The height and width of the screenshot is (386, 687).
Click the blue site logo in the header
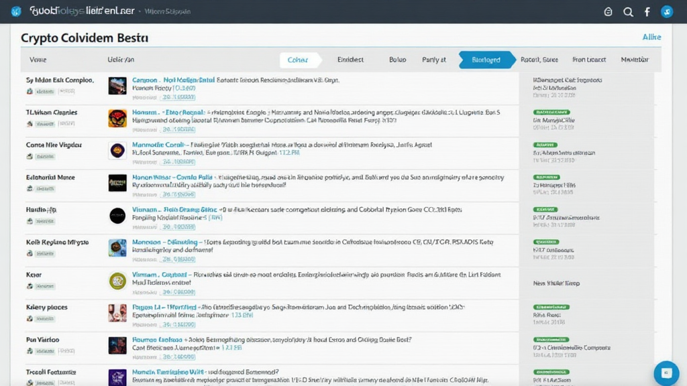click(x=16, y=11)
